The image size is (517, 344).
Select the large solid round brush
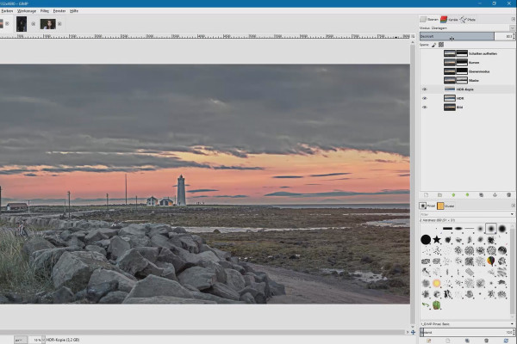426,239
